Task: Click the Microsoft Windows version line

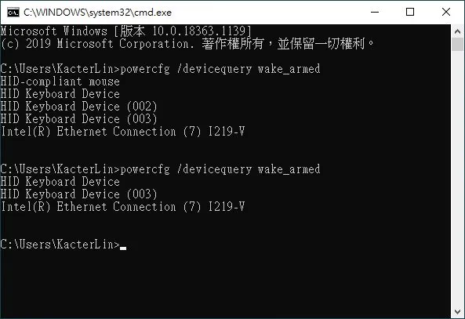Action: pos(126,31)
